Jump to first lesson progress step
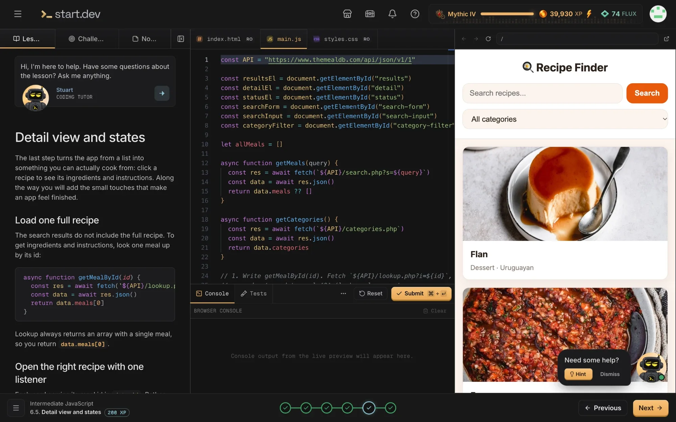Screen dimensions: 676x422 coord(285,408)
